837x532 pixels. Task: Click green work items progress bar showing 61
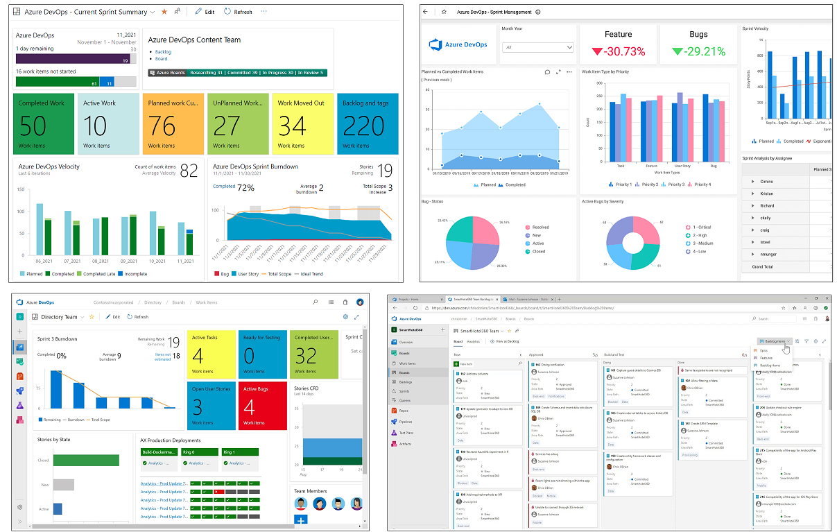pyautogui.click(x=57, y=82)
